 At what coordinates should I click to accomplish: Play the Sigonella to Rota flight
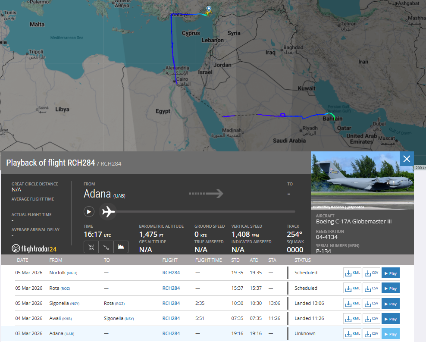click(390, 304)
